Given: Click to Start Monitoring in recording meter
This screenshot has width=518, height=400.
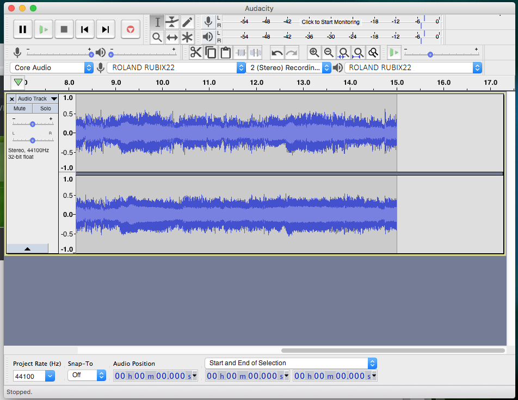Looking at the screenshot, I should tap(330, 22).
